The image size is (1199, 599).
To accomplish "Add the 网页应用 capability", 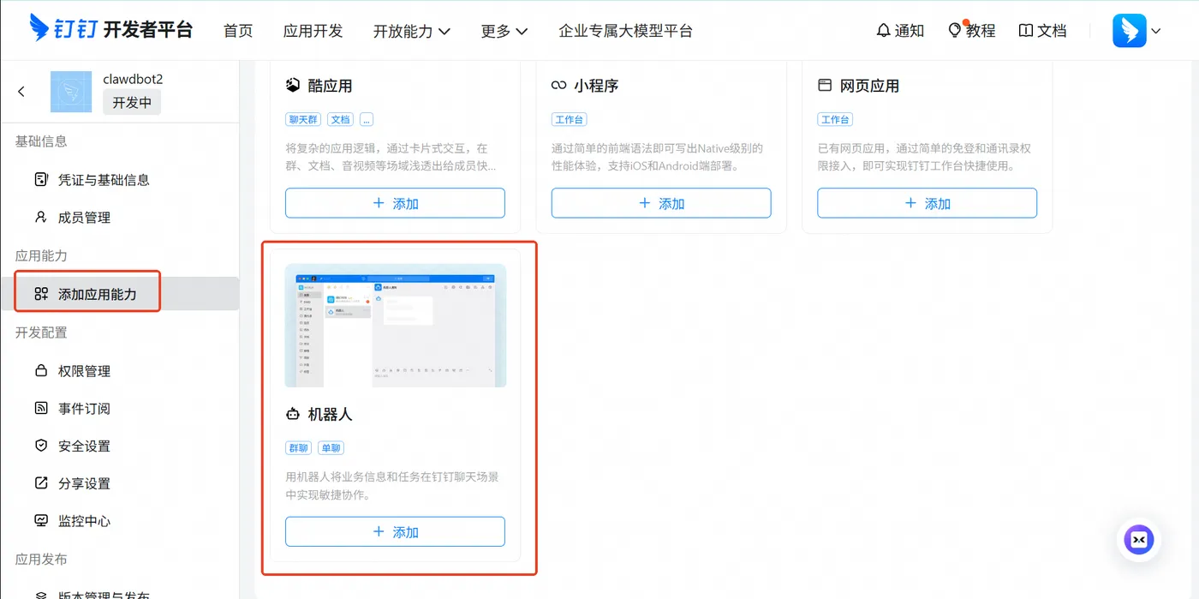I will click(928, 203).
